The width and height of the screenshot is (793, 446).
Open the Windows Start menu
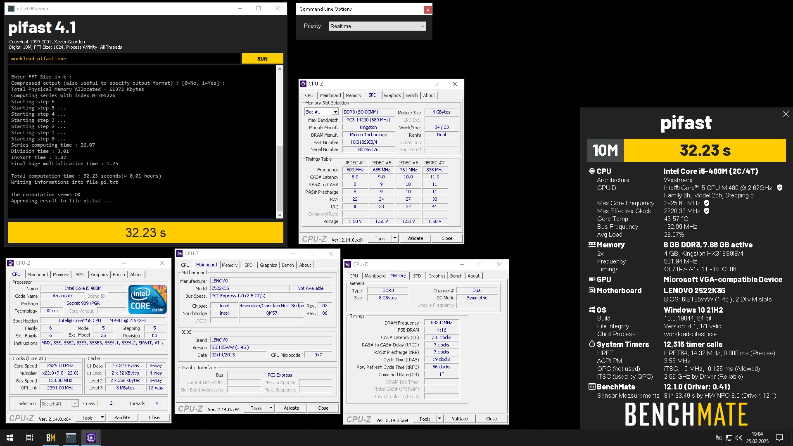(10, 438)
